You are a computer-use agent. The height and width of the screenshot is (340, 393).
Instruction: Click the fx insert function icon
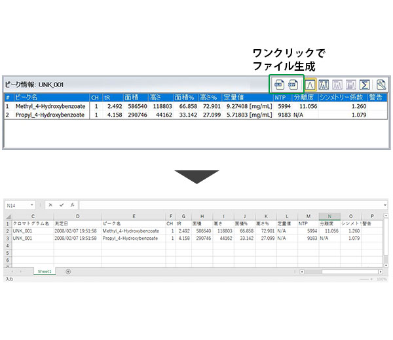point(72,205)
